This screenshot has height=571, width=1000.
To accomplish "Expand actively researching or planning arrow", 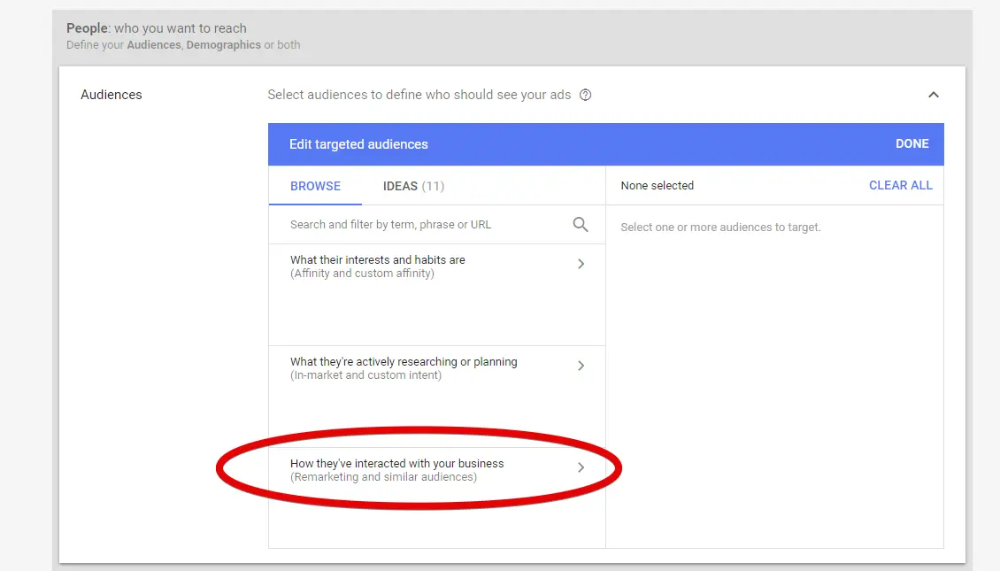I will point(581,366).
